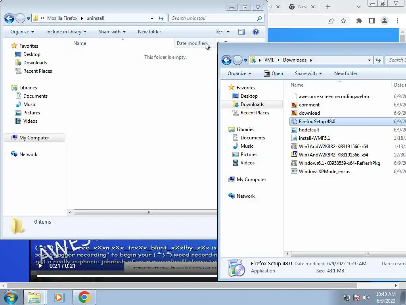
Task: Click horizontal scrollbar in Downloads file list
Action: click(x=348, y=254)
